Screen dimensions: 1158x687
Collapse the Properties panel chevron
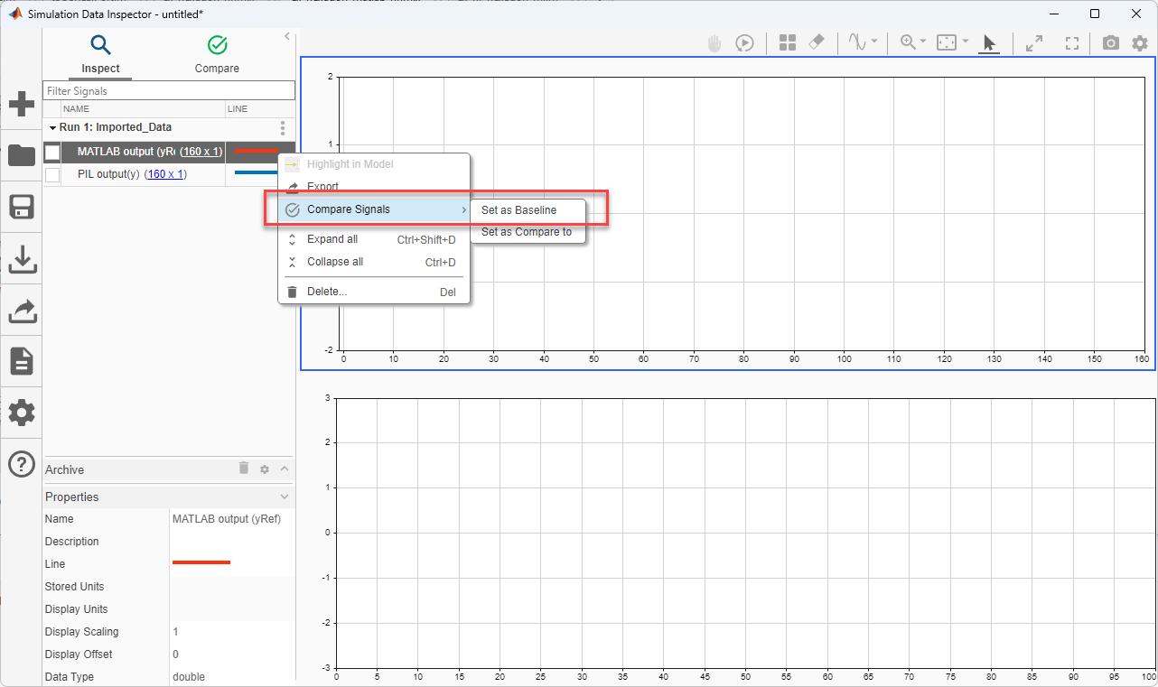coord(285,497)
